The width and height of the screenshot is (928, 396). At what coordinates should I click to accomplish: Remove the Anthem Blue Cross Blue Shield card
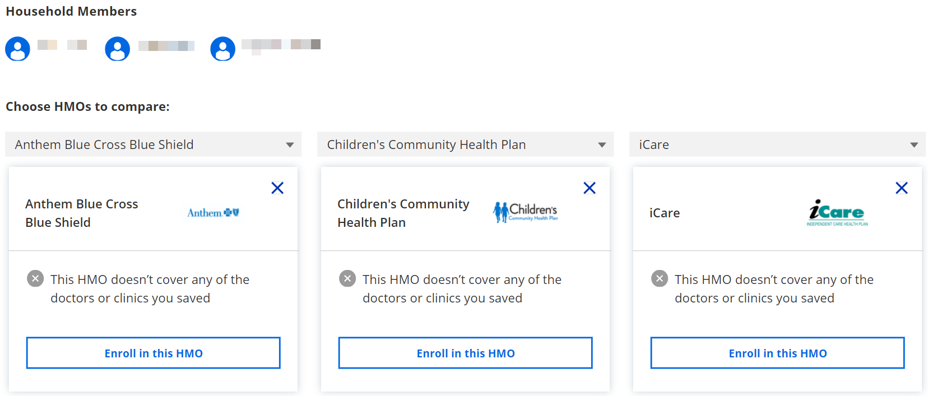point(277,188)
